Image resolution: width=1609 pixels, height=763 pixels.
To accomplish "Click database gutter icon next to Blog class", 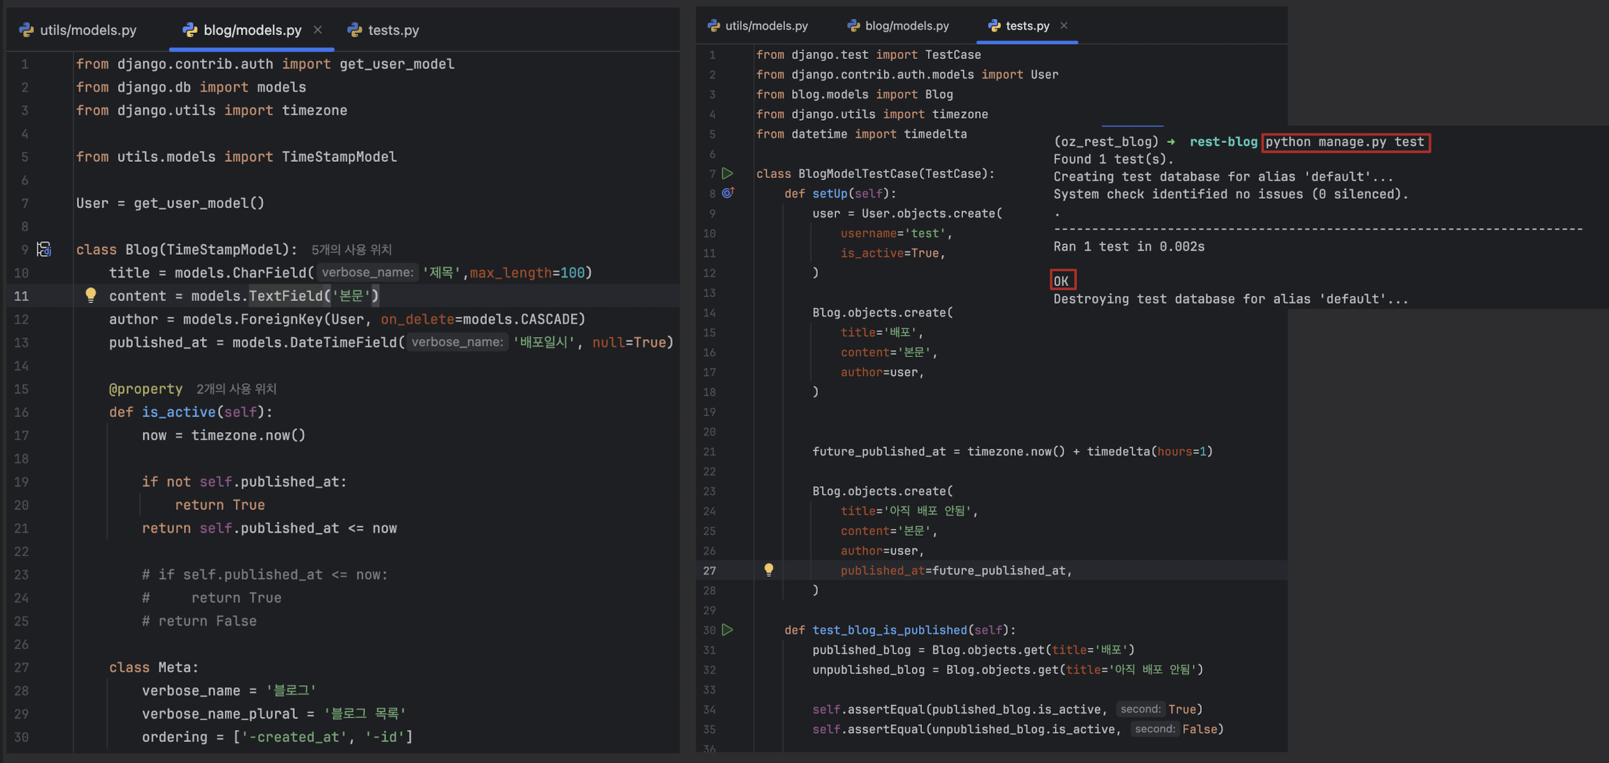I will tap(44, 249).
